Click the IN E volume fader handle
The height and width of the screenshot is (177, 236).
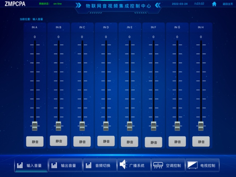130,126
